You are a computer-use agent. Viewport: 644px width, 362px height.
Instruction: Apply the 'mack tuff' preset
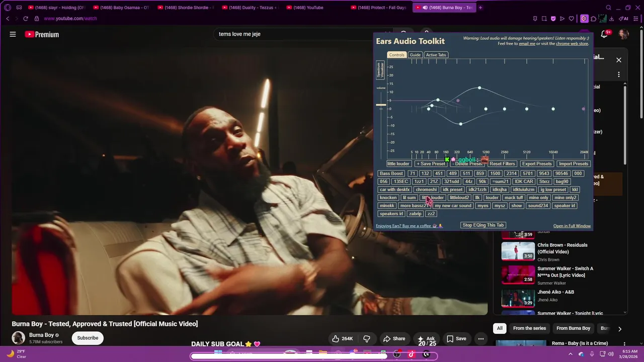click(x=514, y=198)
